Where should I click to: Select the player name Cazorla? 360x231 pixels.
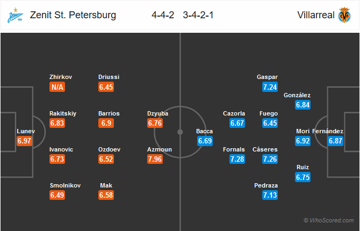[x=234, y=113]
